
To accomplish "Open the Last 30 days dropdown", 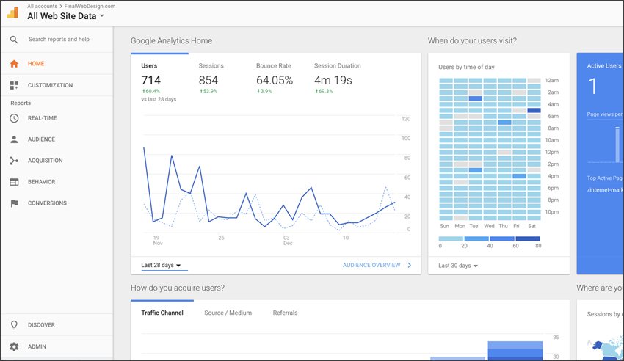I will coord(458,266).
